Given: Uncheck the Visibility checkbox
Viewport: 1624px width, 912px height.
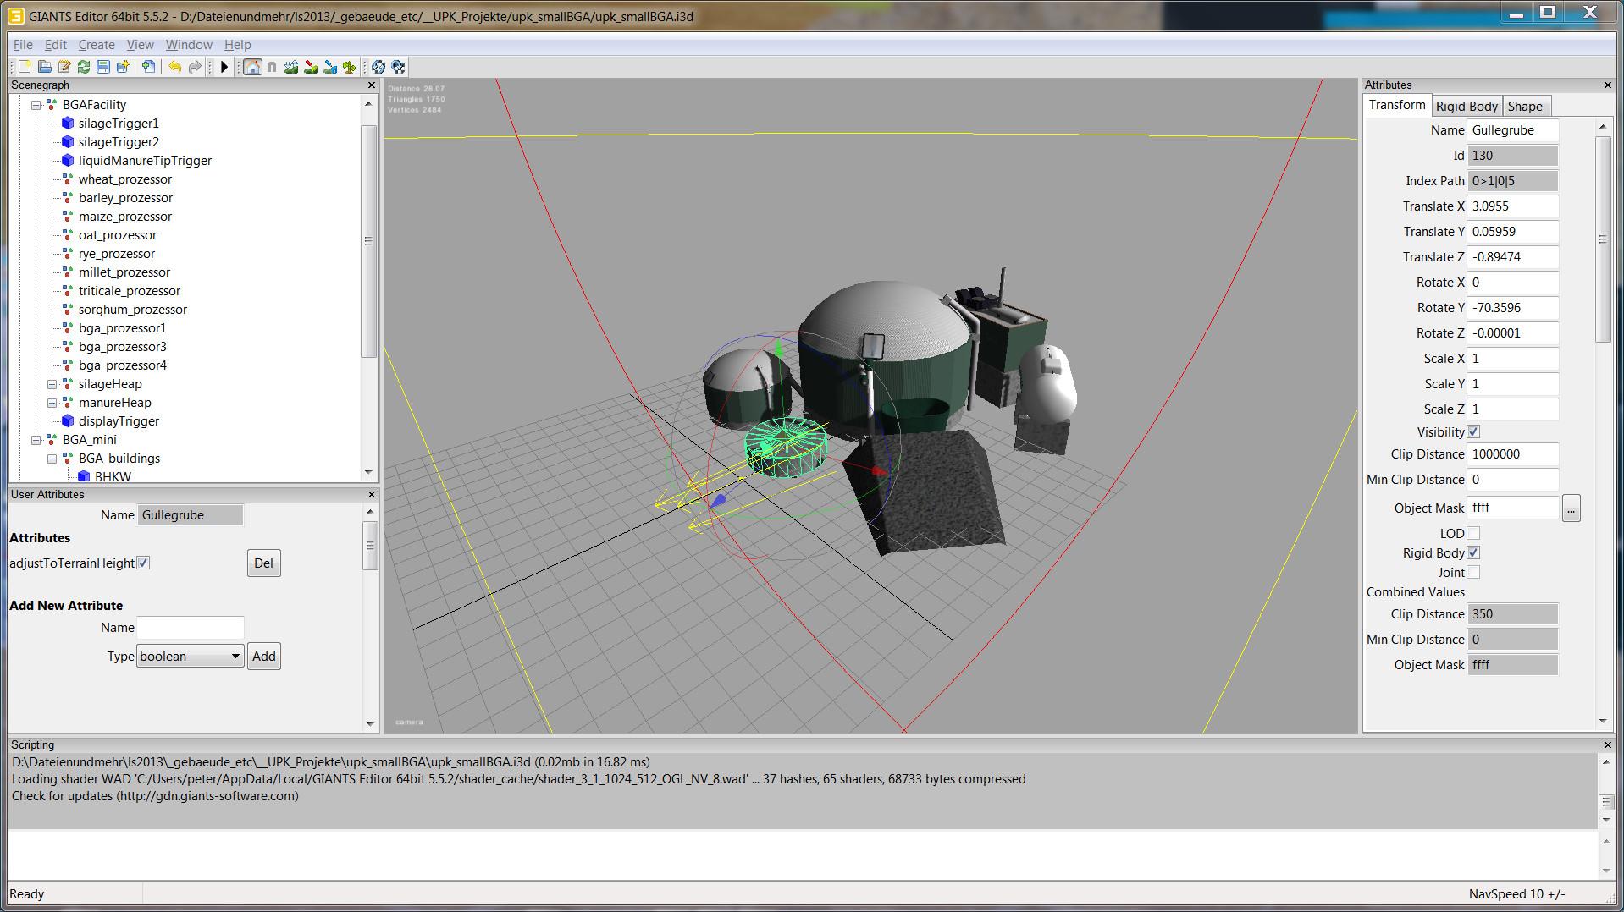Looking at the screenshot, I should 1473,432.
